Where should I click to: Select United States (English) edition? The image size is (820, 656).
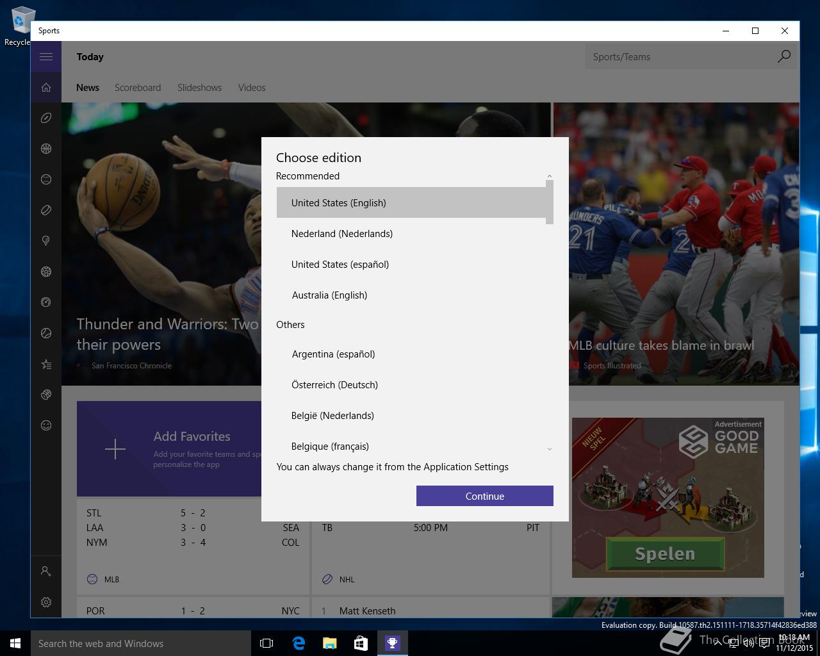pos(411,203)
